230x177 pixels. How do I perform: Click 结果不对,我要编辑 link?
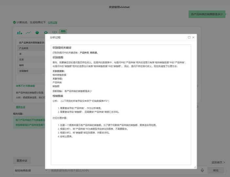(x=25, y=86)
